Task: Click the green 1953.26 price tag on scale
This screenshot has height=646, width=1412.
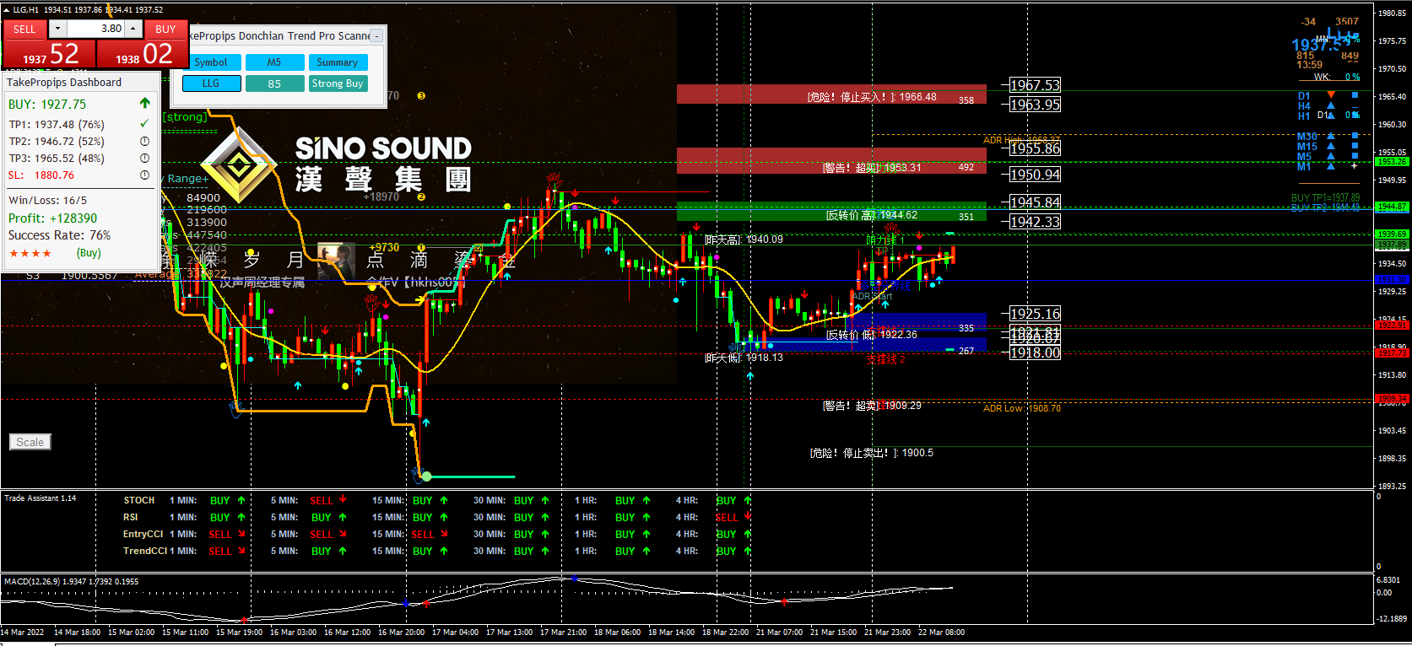Action: tap(1392, 162)
